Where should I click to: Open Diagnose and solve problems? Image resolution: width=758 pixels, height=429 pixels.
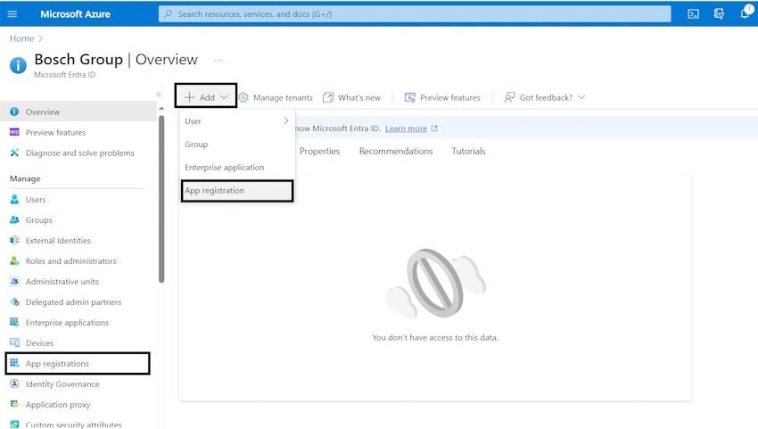click(x=78, y=153)
